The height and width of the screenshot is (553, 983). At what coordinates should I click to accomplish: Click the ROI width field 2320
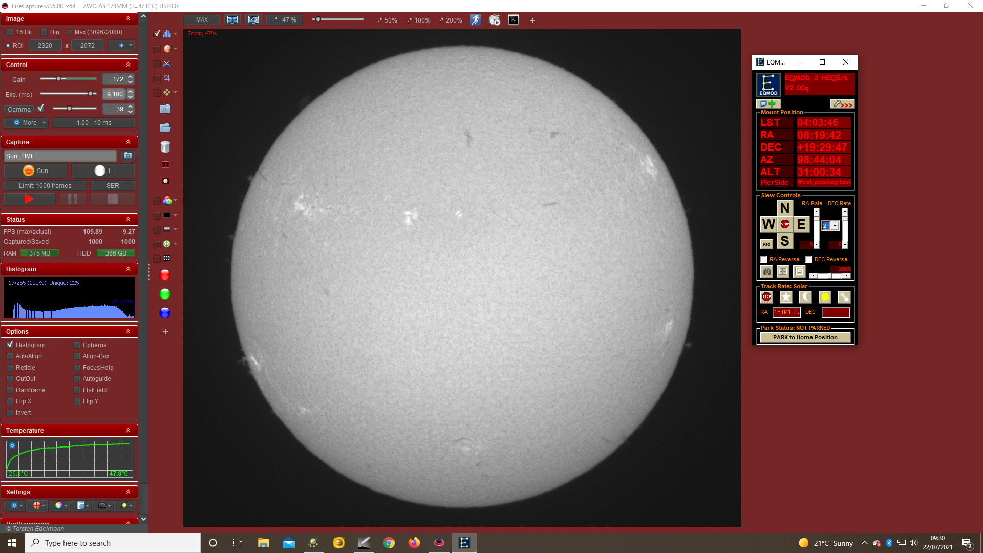[x=45, y=46]
